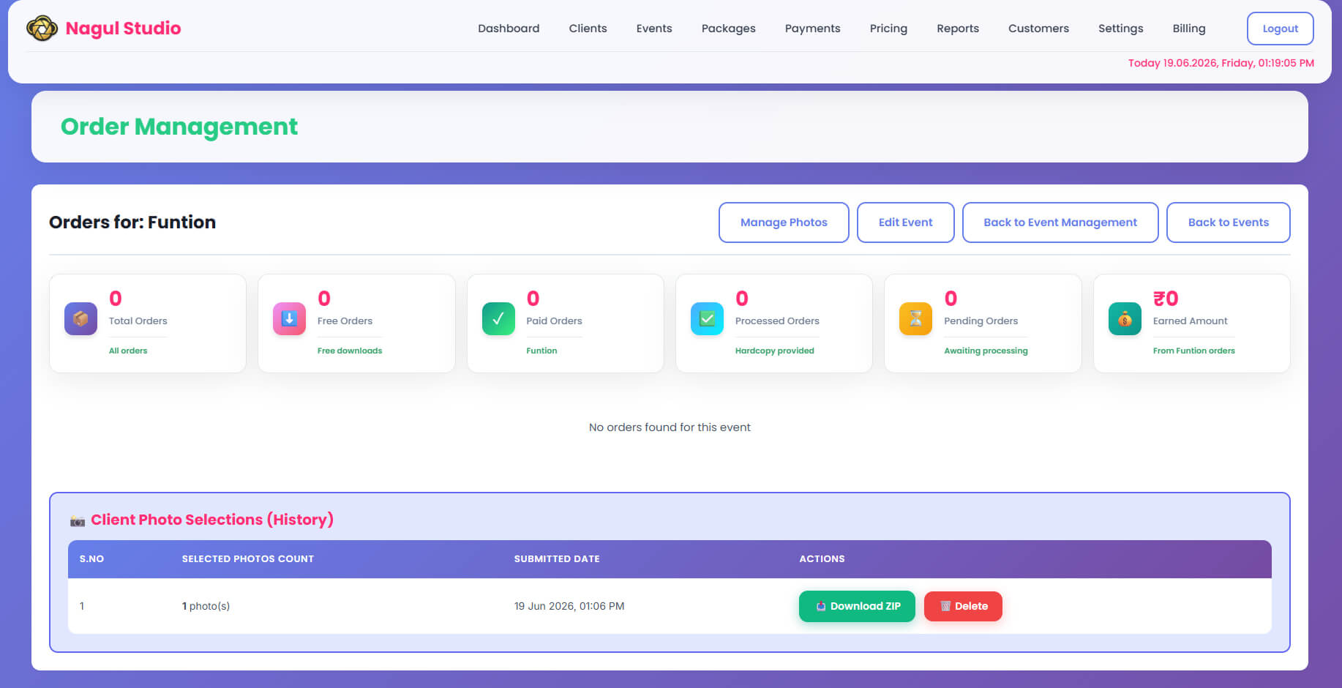Click the "Awaiting processing" caption
Viewport: 1342px width, 688px height.
click(986, 351)
